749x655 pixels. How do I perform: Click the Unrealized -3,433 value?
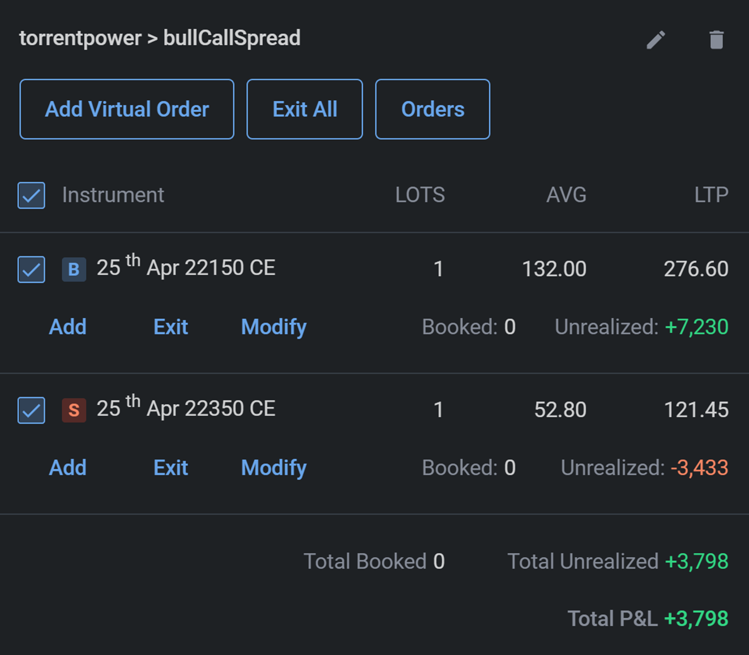(x=699, y=468)
